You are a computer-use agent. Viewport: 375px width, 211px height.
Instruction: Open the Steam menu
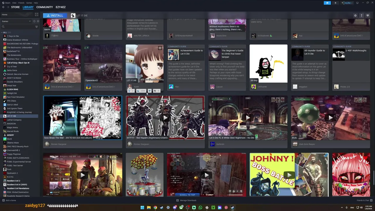click(8, 3)
